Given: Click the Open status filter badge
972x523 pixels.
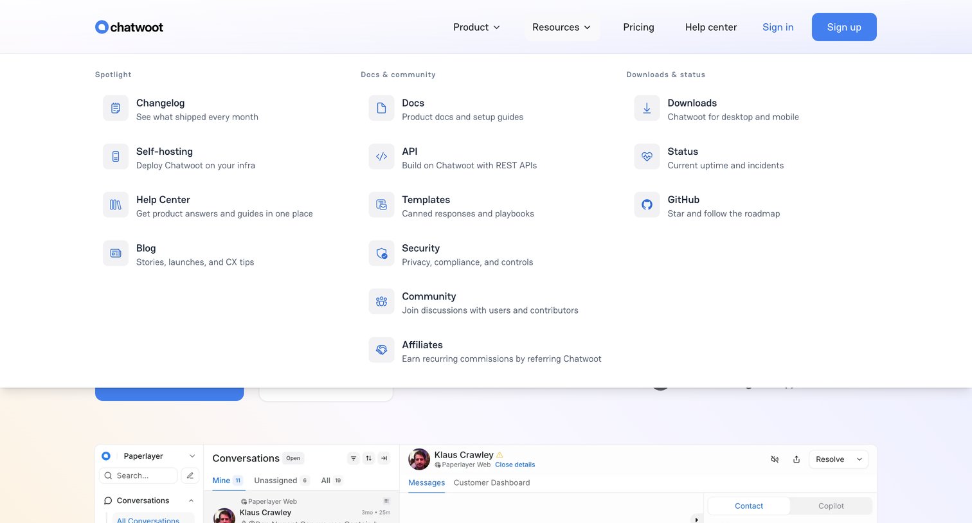Looking at the screenshot, I should tap(293, 458).
